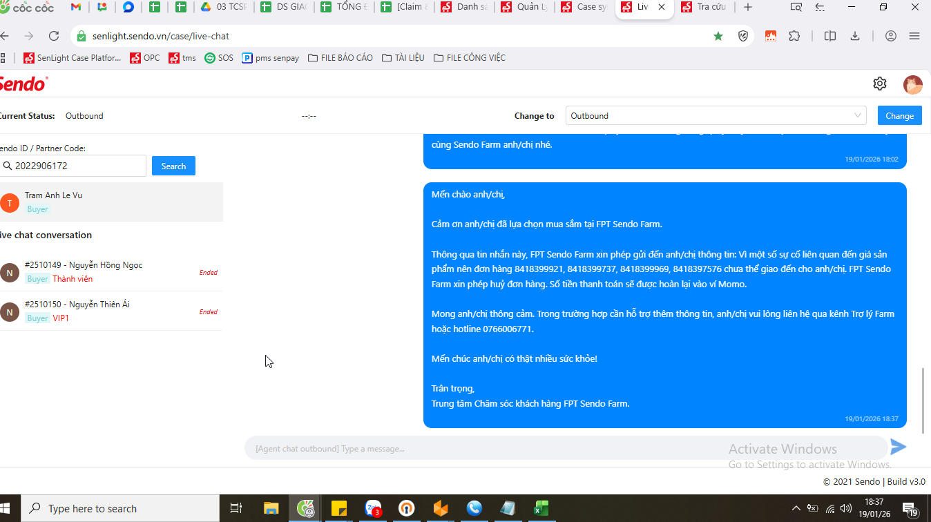Open SenLight Case Platform bookmark

(x=73, y=58)
